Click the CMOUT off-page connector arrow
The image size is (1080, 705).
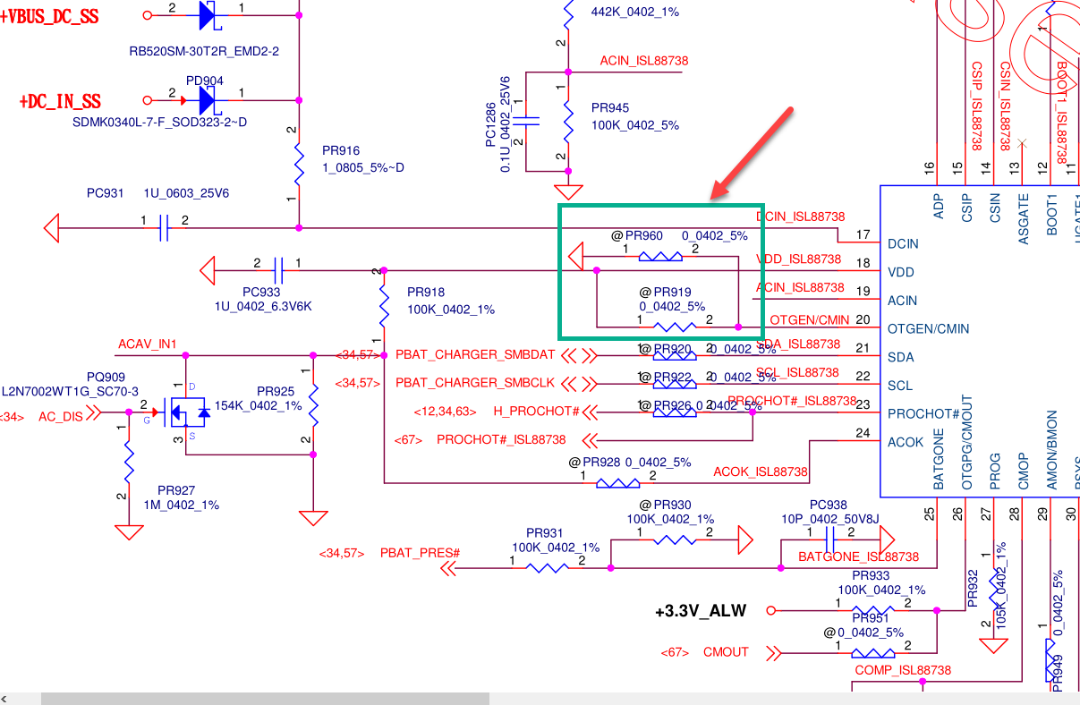tap(775, 652)
